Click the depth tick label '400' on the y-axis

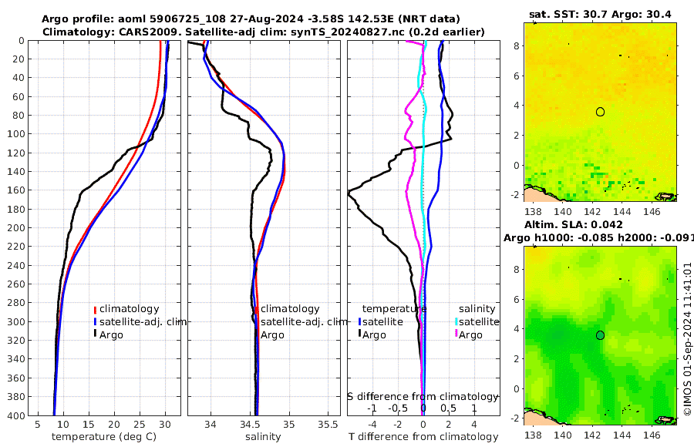(x=16, y=415)
